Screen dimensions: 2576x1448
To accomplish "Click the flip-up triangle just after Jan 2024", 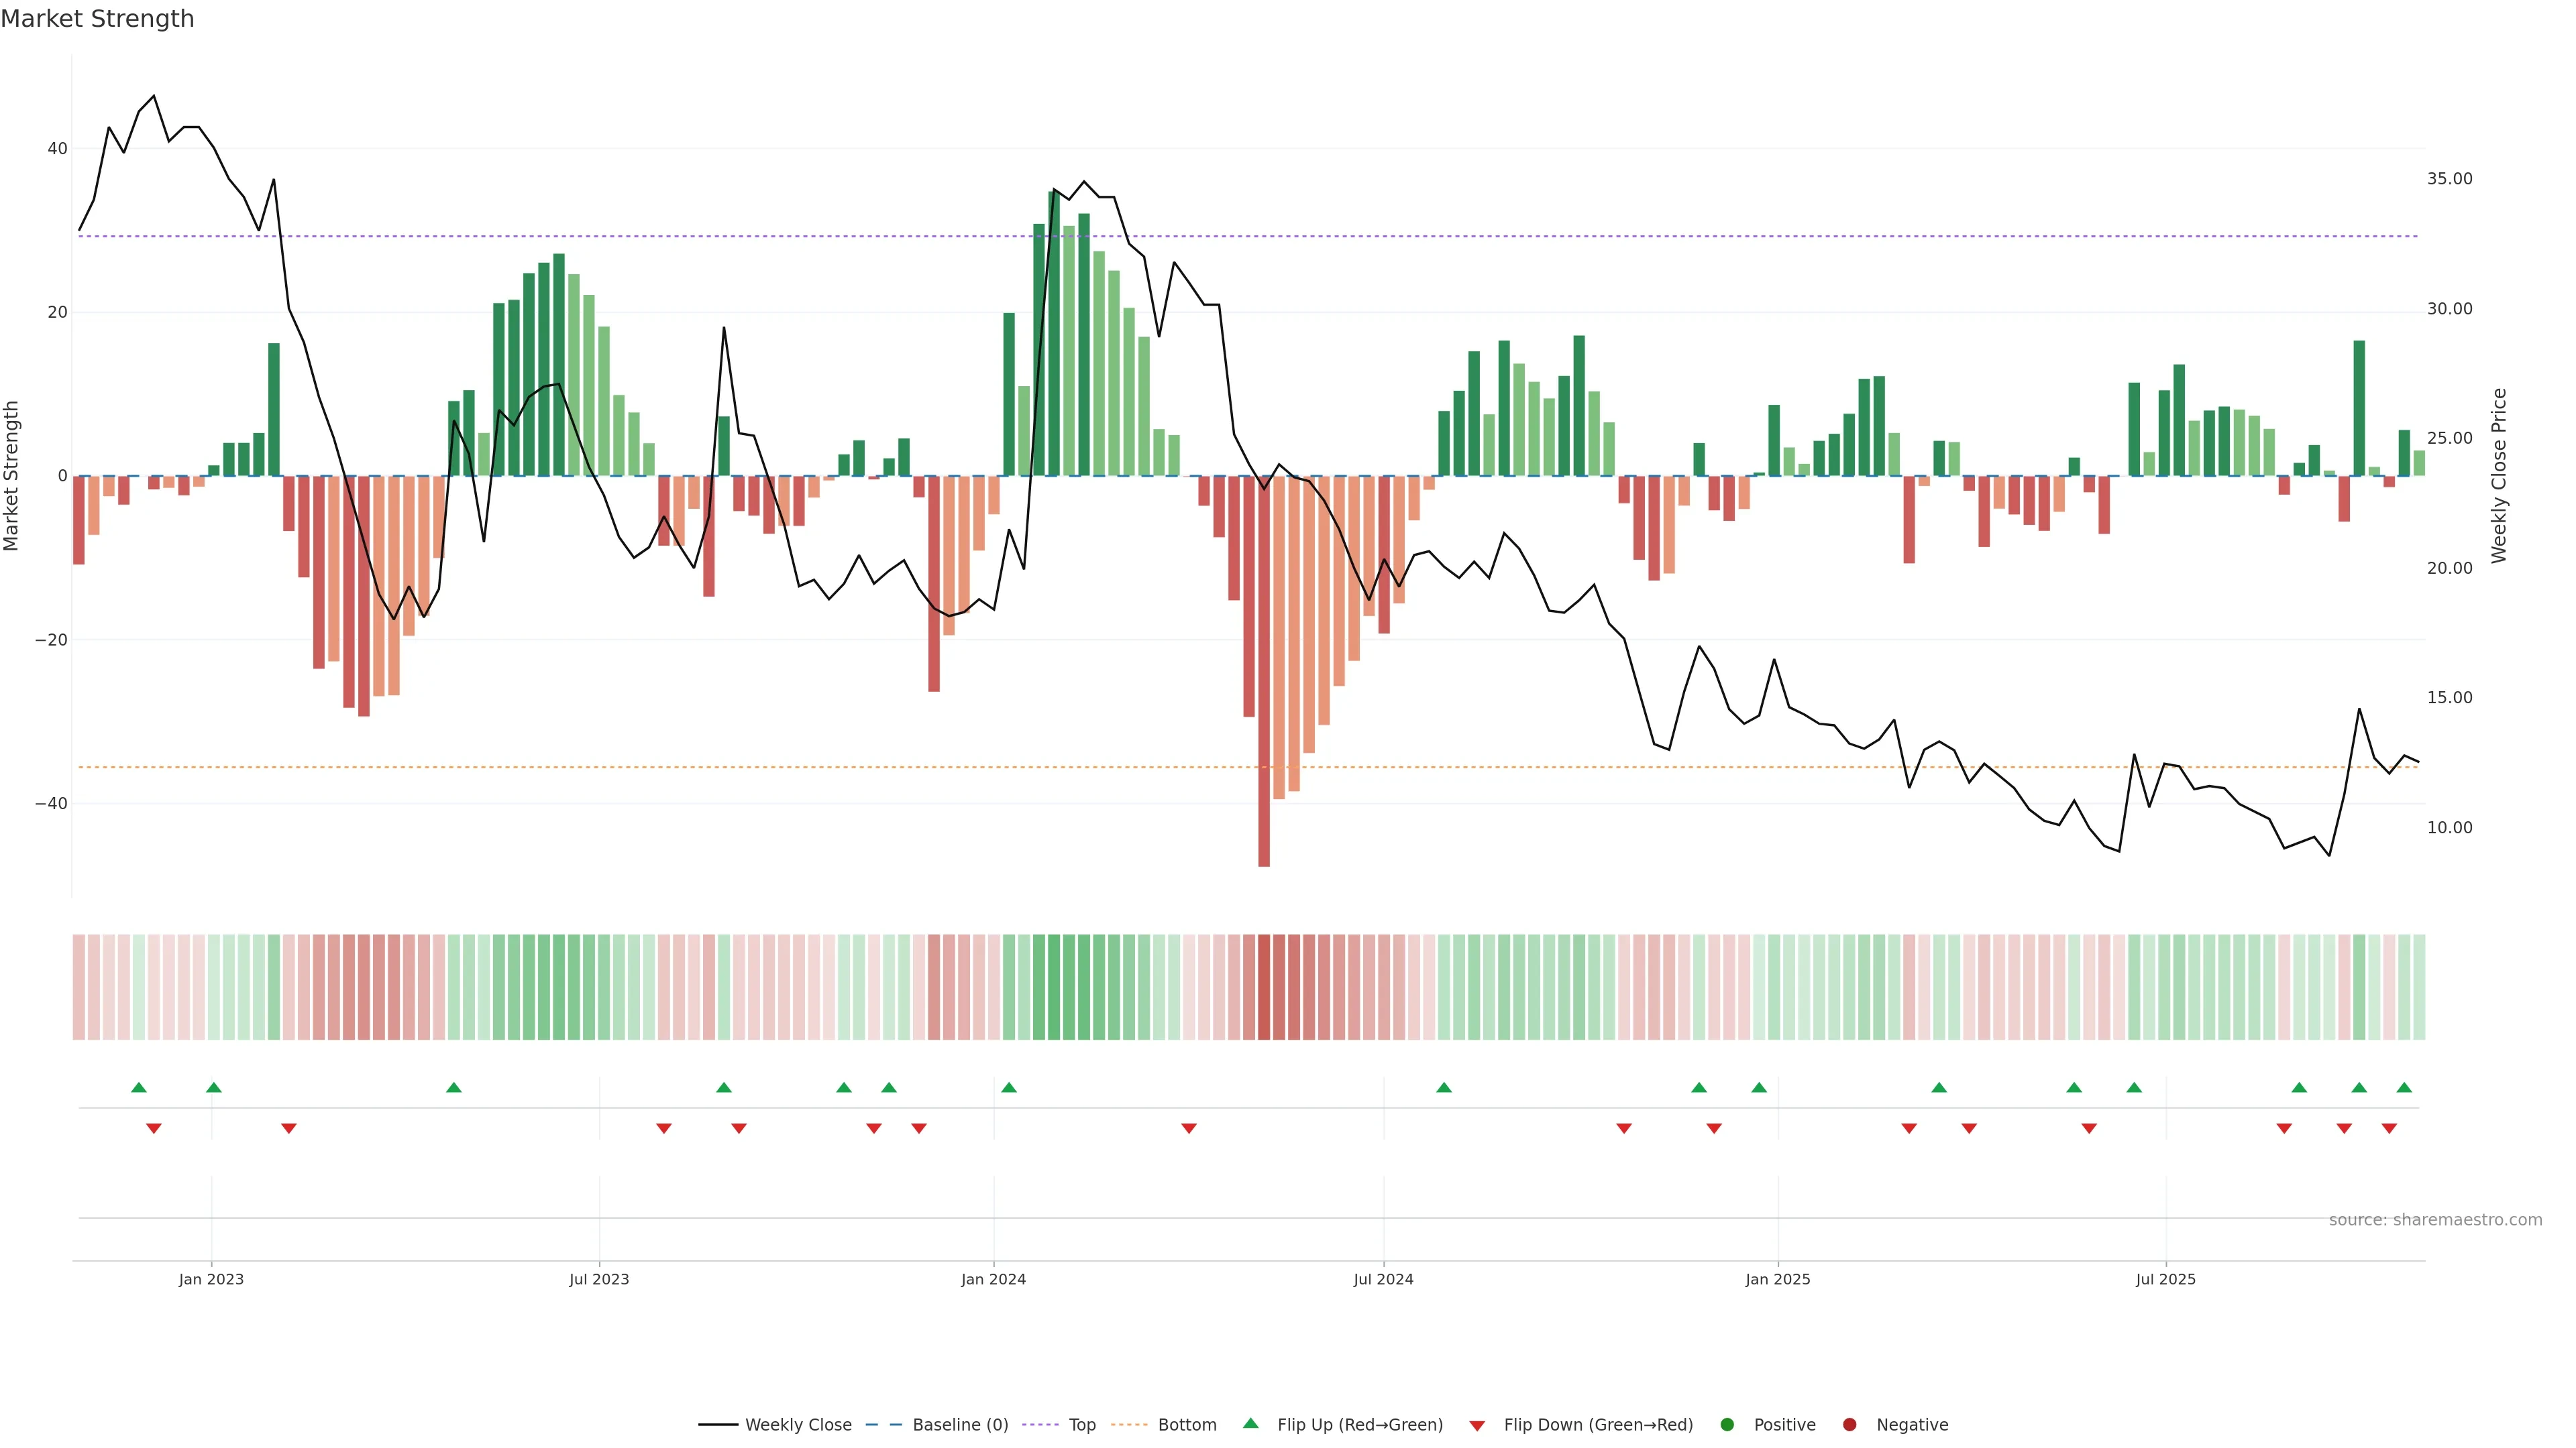I will click(x=1009, y=1087).
